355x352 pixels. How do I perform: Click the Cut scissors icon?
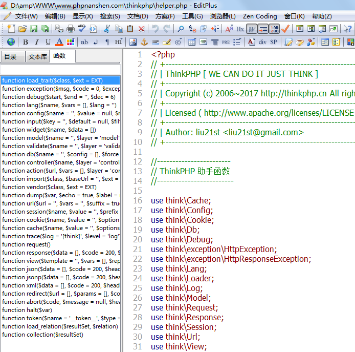[107, 29]
